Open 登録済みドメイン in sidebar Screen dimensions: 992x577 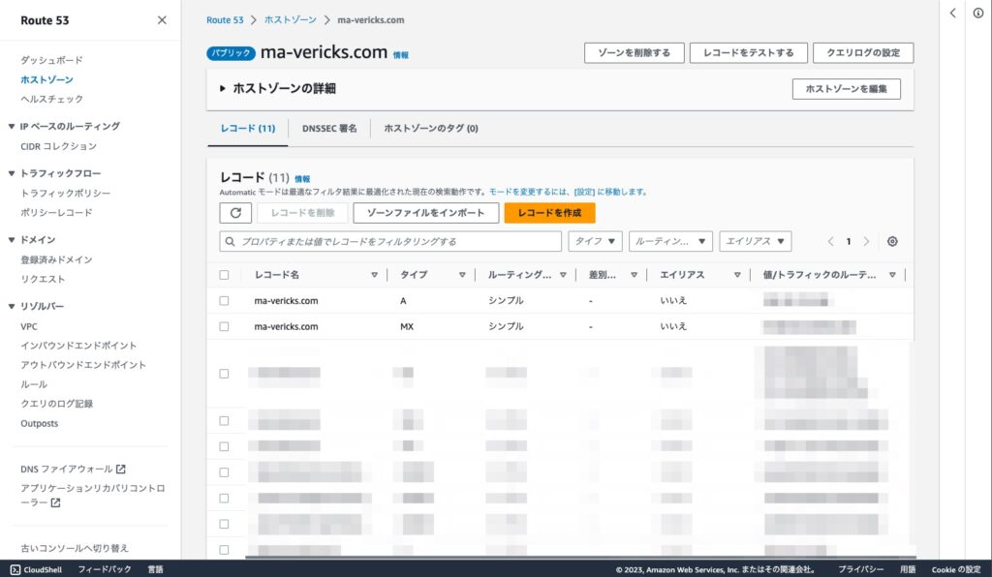point(56,259)
